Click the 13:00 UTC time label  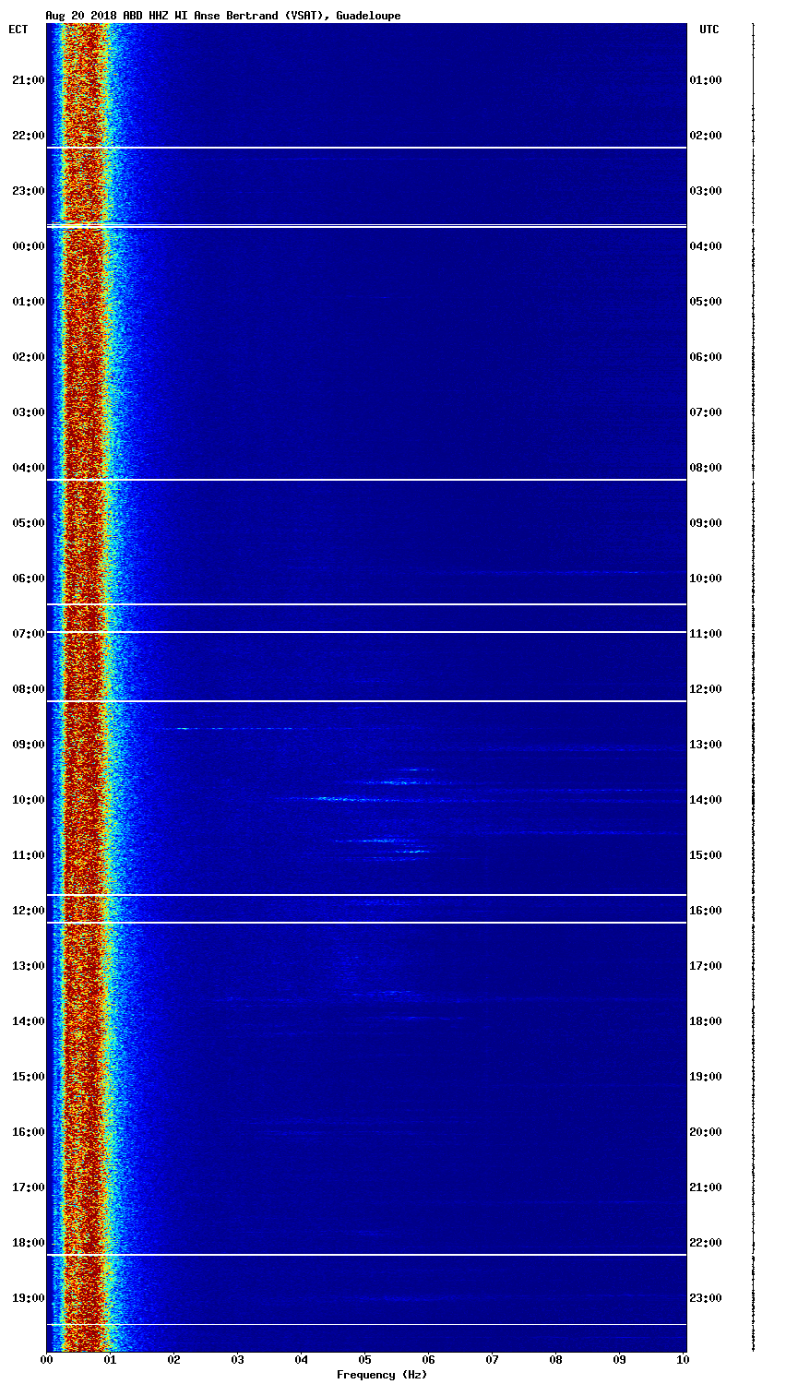click(706, 745)
